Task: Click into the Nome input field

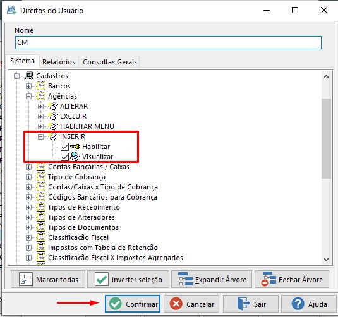Action: coord(168,42)
